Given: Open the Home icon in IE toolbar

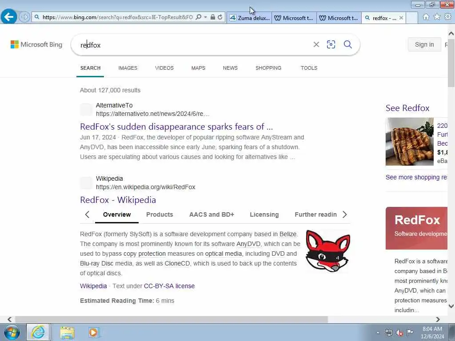Looking at the screenshot, I should [426, 17].
